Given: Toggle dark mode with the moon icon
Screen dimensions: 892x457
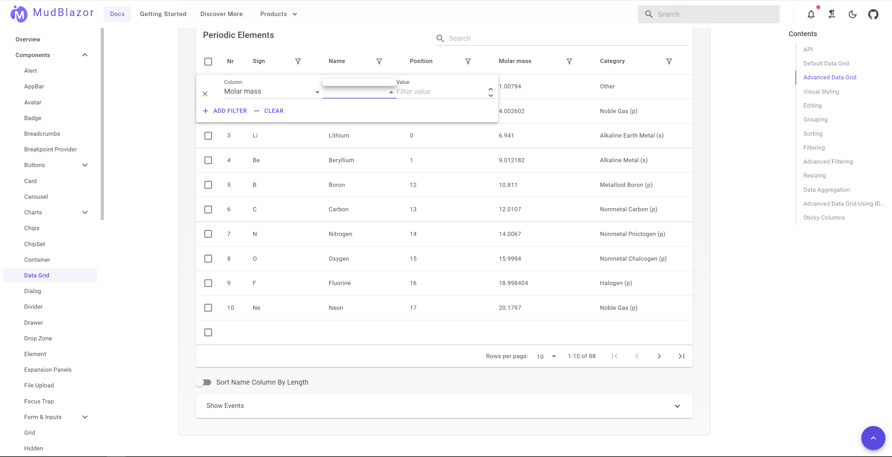Looking at the screenshot, I should click(x=853, y=14).
